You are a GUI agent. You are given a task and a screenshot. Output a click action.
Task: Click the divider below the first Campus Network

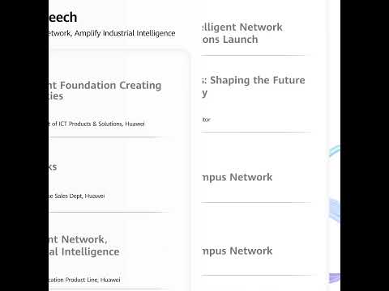click(256, 202)
